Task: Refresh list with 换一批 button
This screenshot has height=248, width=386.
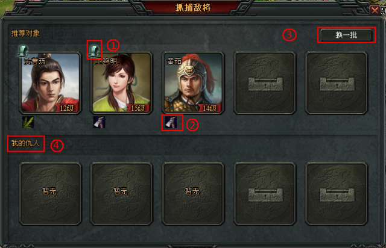Action: [346, 35]
